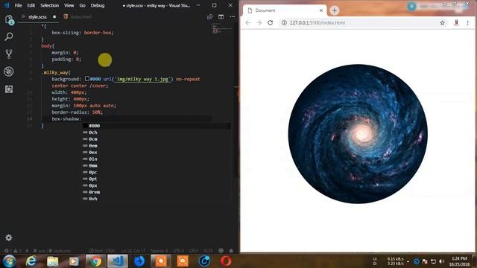Image resolution: width=477 pixels, height=268 pixels.
Task: Open the editor More Actions ellipsis
Action: (x=233, y=16)
